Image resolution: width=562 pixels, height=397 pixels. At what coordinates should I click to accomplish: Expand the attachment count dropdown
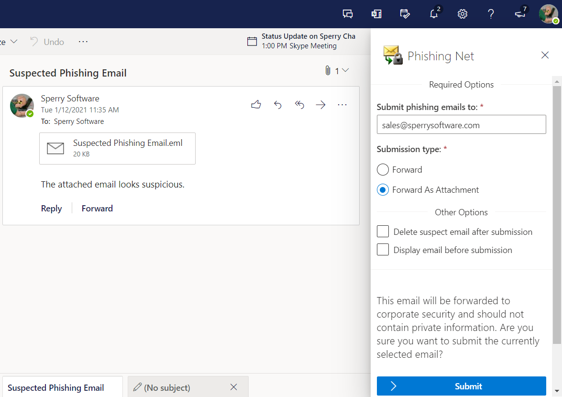(x=345, y=71)
